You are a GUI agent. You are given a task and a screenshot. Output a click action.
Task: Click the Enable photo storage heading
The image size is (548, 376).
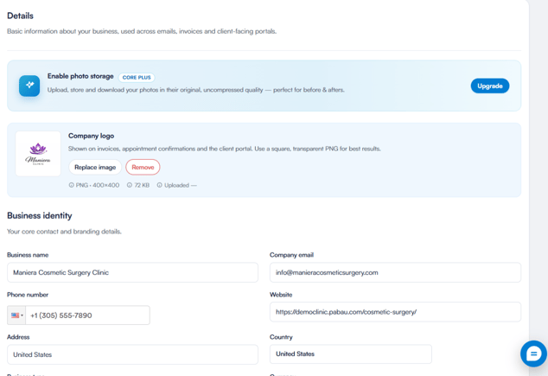pos(80,76)
